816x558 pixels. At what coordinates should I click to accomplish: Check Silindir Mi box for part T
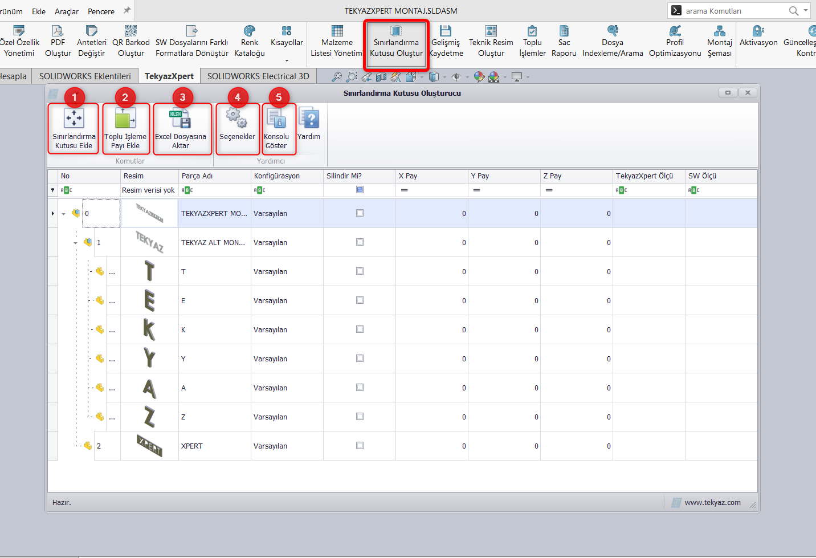tap(360, 271)
